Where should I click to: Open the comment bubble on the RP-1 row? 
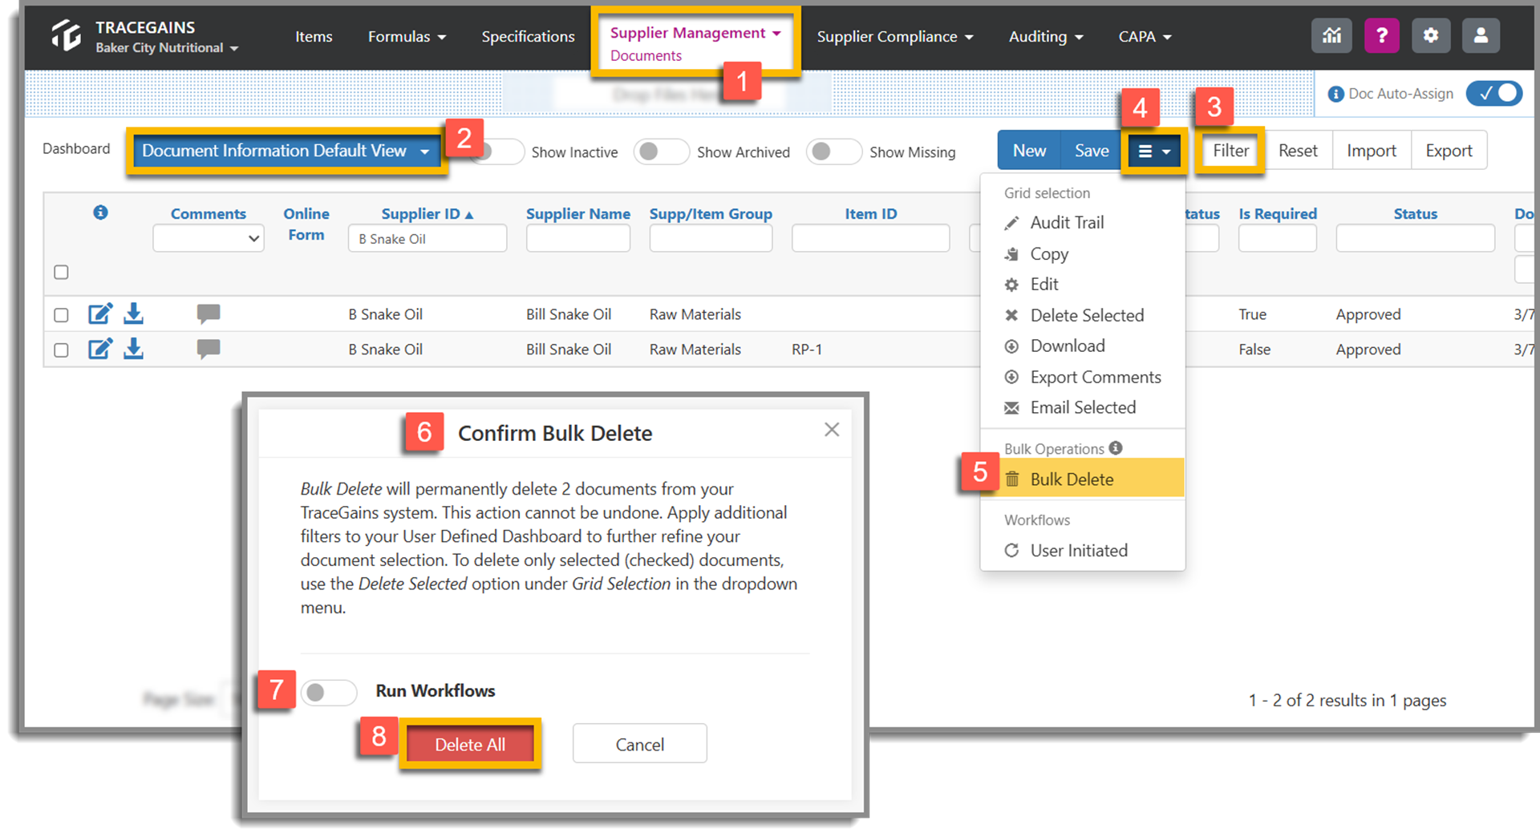(209, 349)
